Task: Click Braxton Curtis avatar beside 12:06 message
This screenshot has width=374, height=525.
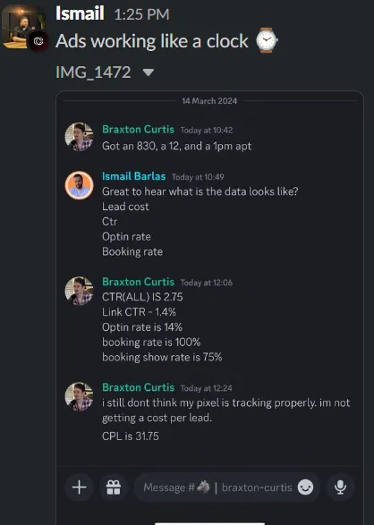Action: pyautogui.click(x=79, y=291)
